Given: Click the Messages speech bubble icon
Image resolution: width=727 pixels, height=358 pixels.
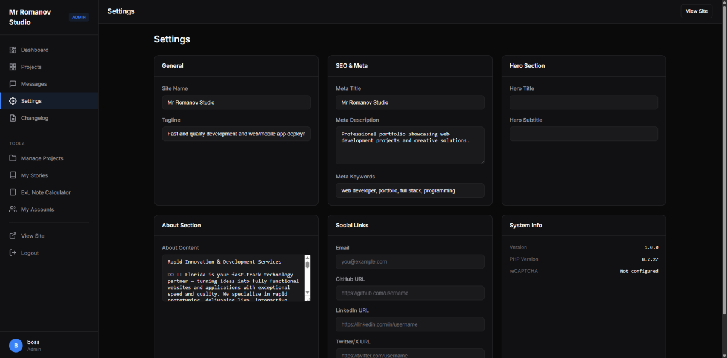Looking at the screenshot, I should pos(13,84).
